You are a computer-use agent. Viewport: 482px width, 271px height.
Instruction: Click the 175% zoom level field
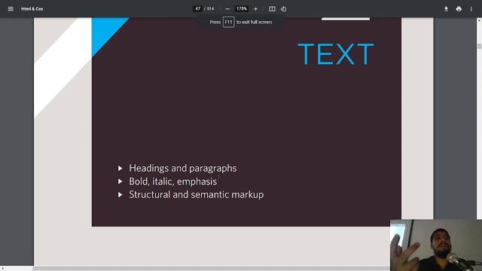tap(241, 8)
